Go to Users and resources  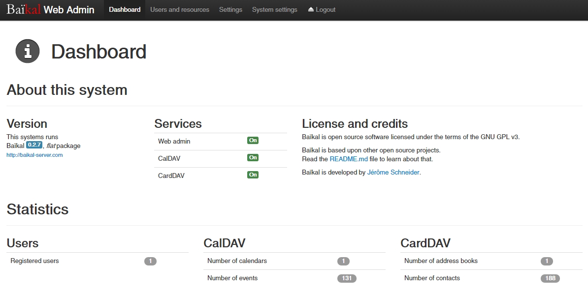click(180, 10)
